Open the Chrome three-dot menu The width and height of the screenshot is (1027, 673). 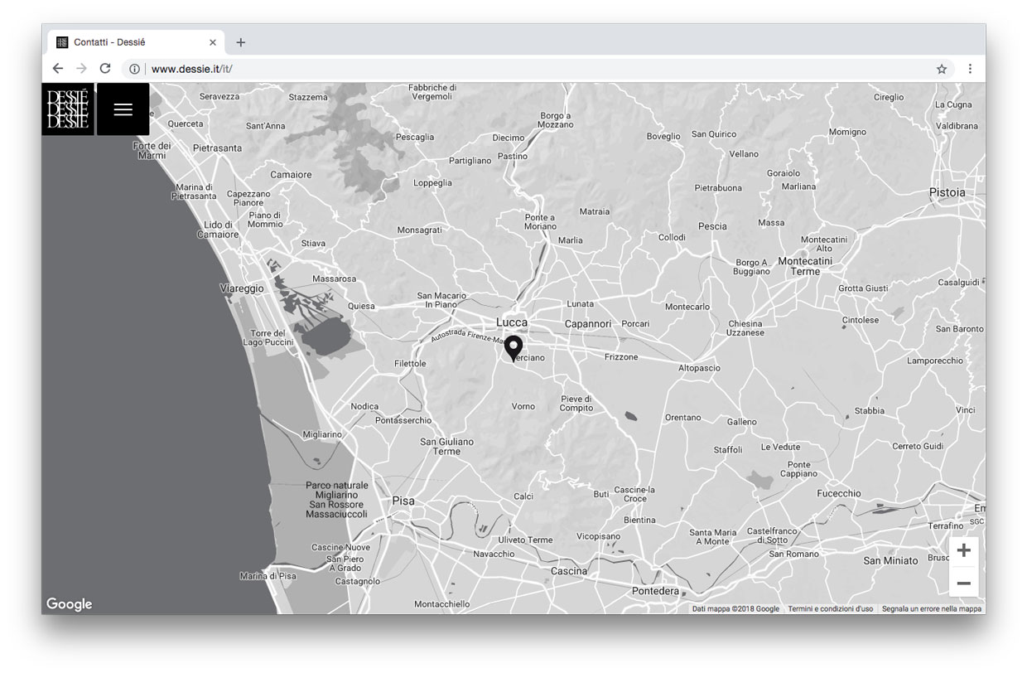[x=970, y=69]
